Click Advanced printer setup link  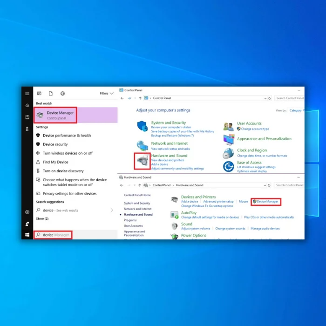[x=218, y=202]
